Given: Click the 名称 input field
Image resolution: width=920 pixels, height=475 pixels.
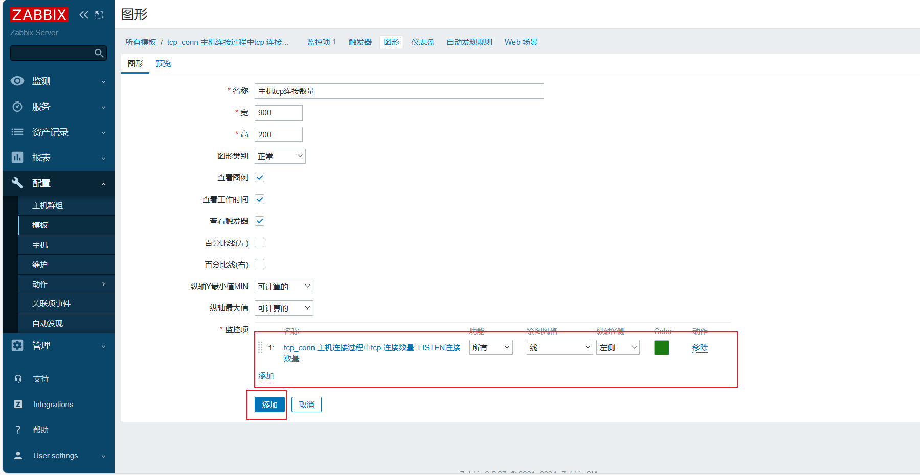Looking at the screenshot, I should point(399,91).
